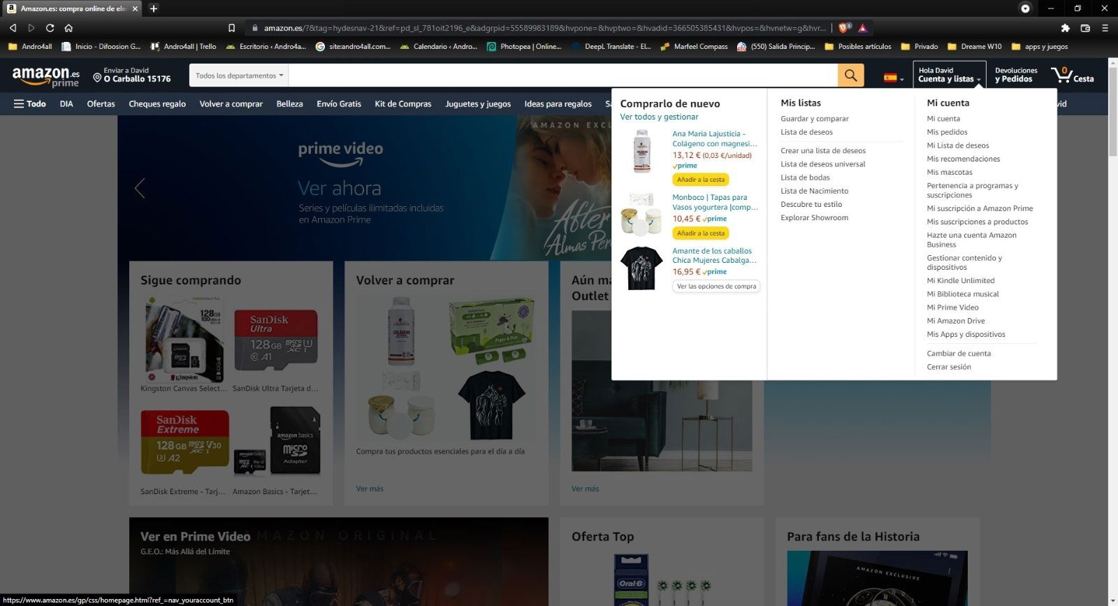Screen dimensions: 1118x606
Task: Open the Photopea bookmark
Action: pyautogui.click(x=524, y=47)
